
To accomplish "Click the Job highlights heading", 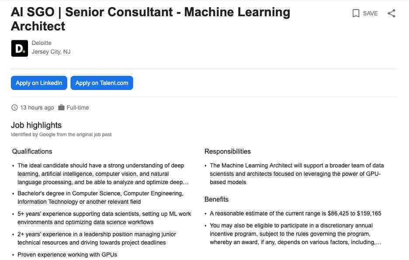I will pos(36,125).
